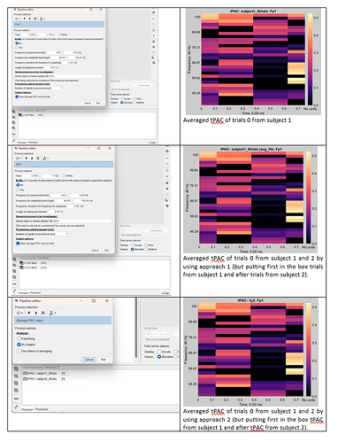Select the Everything analysis radio button
This screenshot has height=442, width=338.
pos(19,338)
